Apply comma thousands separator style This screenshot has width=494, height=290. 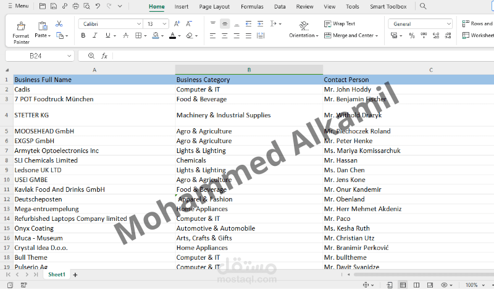click(424, 36)
